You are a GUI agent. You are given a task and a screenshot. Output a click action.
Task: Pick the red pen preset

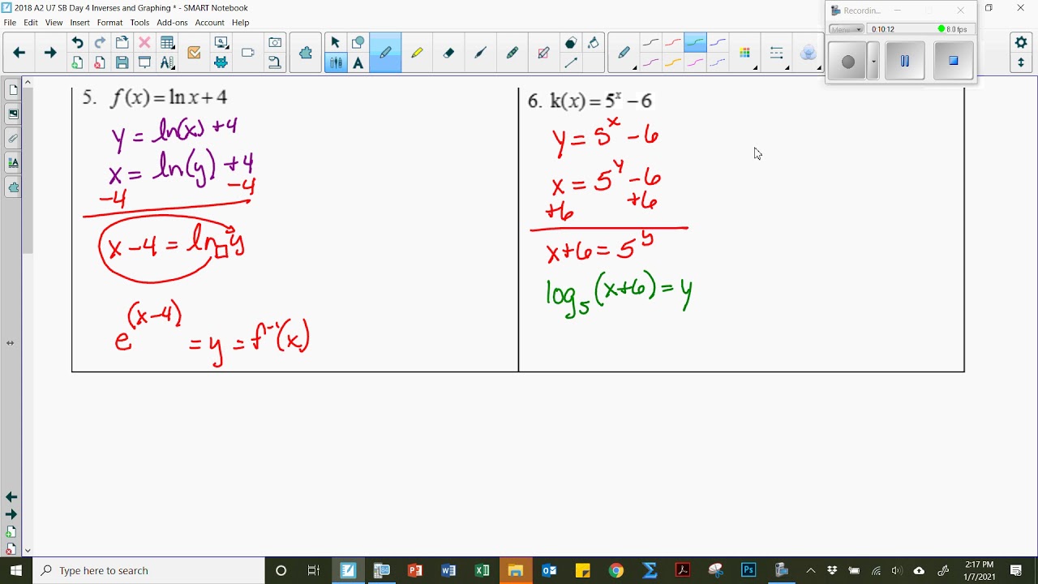pyautogui.click(x=672, y=43)
